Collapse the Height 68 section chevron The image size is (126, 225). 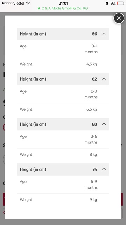tap(104, 124)
